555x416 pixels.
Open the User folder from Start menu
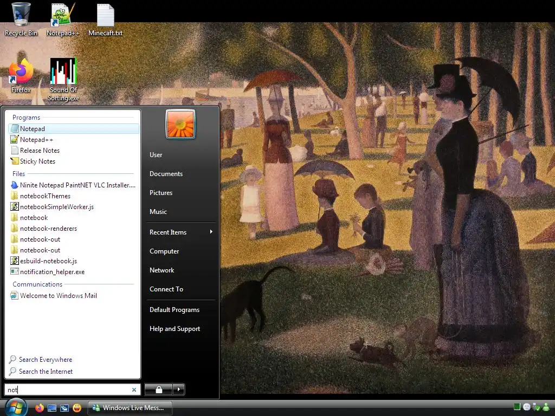[x=181, y=155]
